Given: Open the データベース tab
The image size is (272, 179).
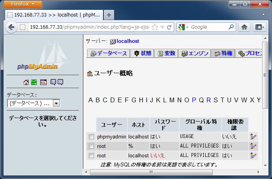Looking at the screenshot, I should tap(109, 53).
